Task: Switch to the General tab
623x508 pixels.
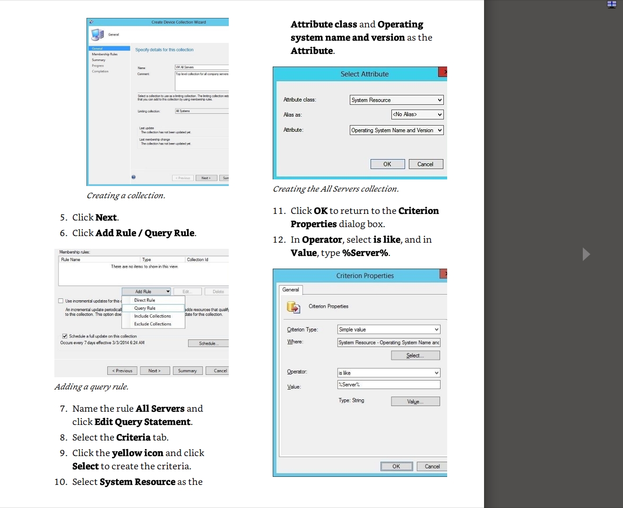Action: pyautogui.click(x=291, y=290)
